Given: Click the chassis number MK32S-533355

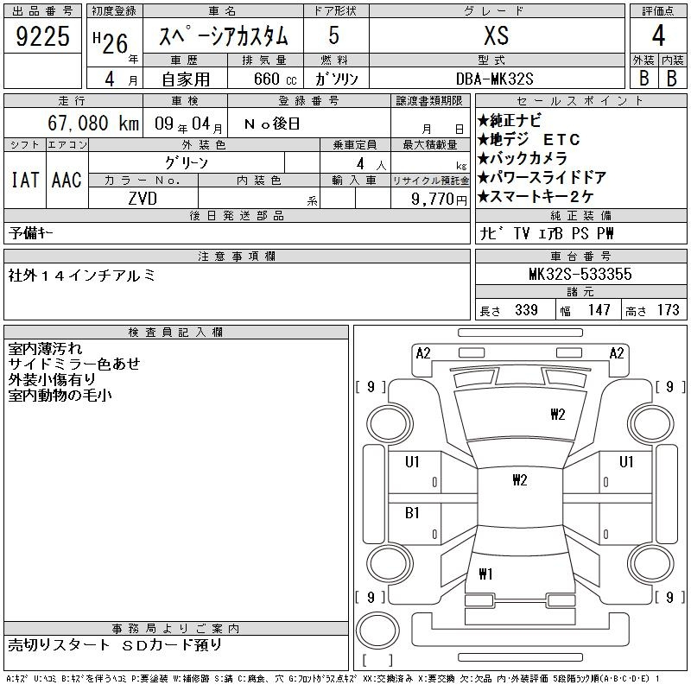Looking at the screenshot, I should coord(580,274).
